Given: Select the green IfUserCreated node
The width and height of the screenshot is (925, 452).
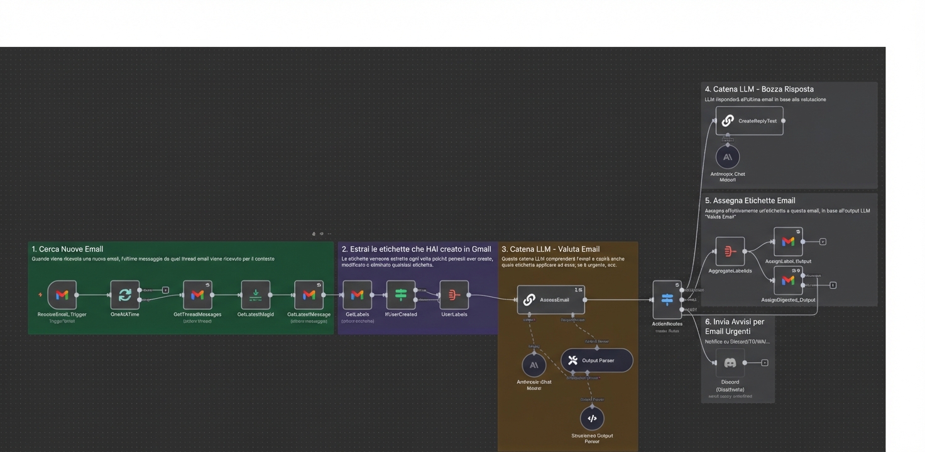Looking at the screenshot, I should tap(401, 295).
